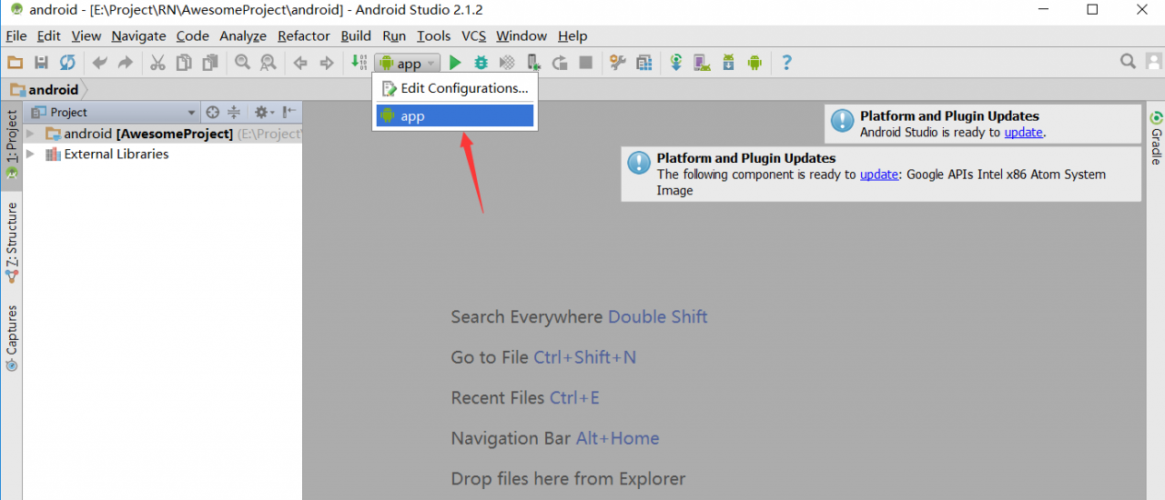This screenshot has height=500, width=1165.
Task: Open the Code menu
Action: point(193,35)
